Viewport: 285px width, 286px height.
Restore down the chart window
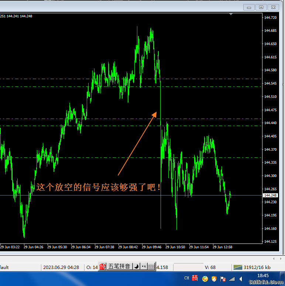[x=261, y=7]
